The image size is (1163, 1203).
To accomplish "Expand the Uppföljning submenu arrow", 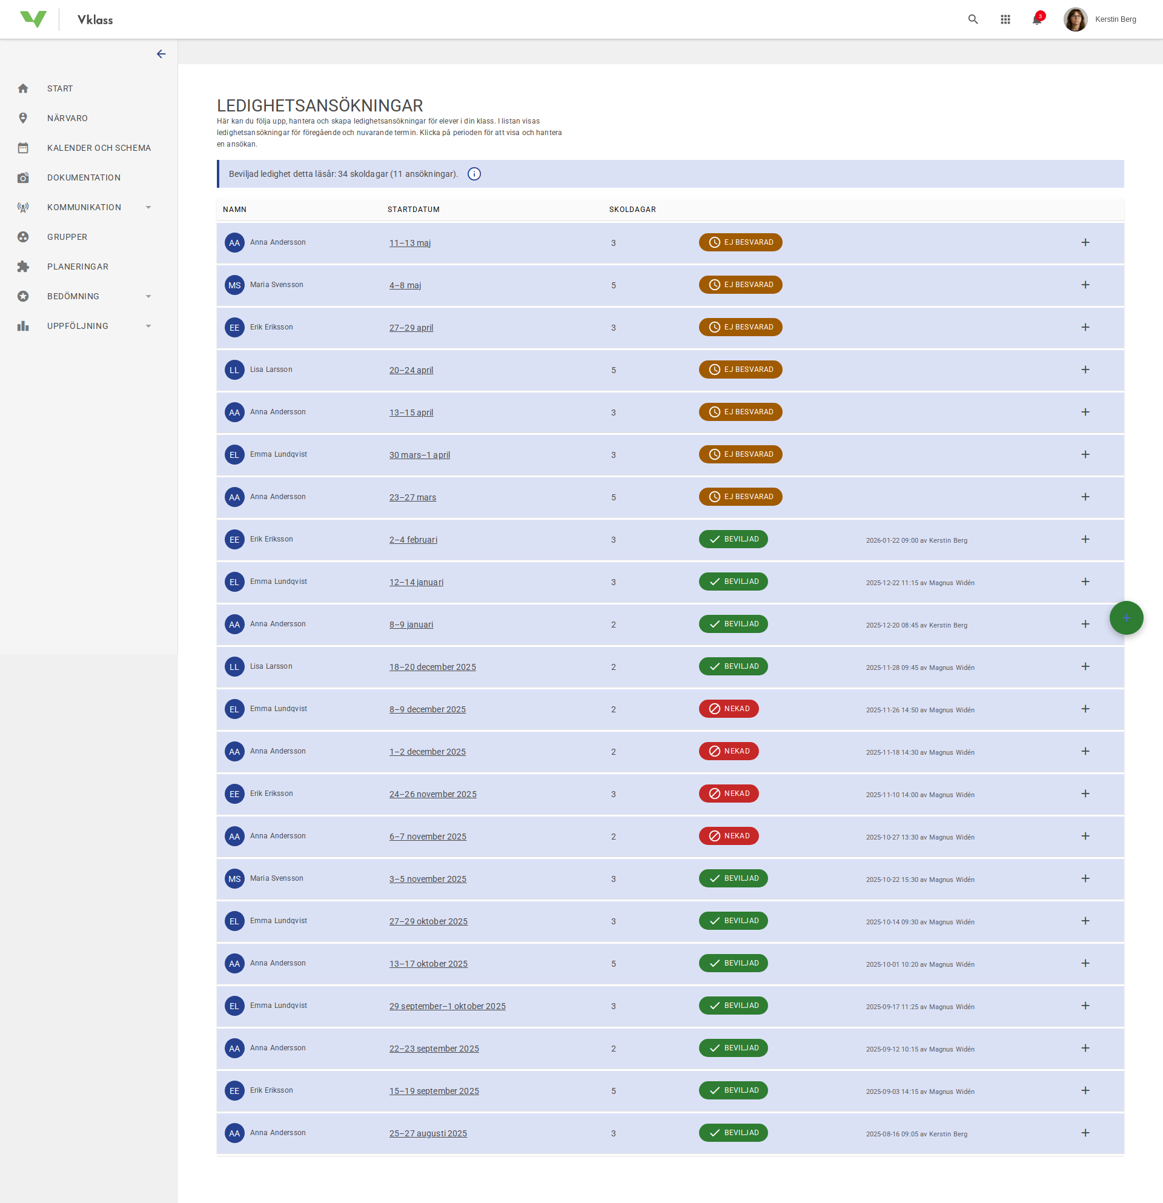I will click(148, 326).
